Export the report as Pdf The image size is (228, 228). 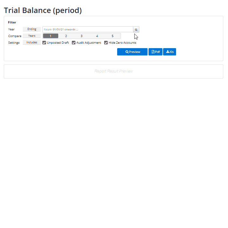click(x=155, y=52)
